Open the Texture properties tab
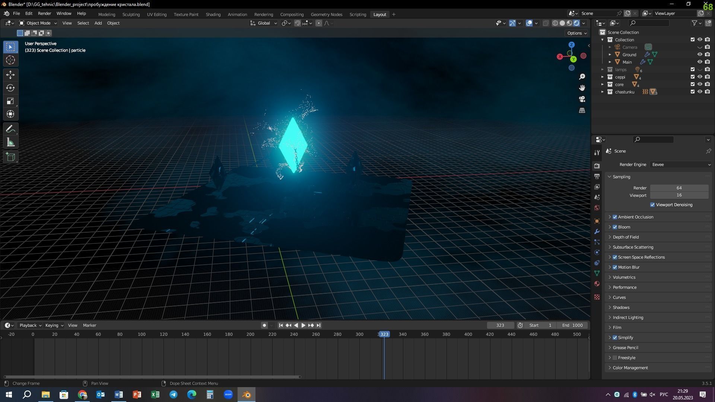 [597, 297]
